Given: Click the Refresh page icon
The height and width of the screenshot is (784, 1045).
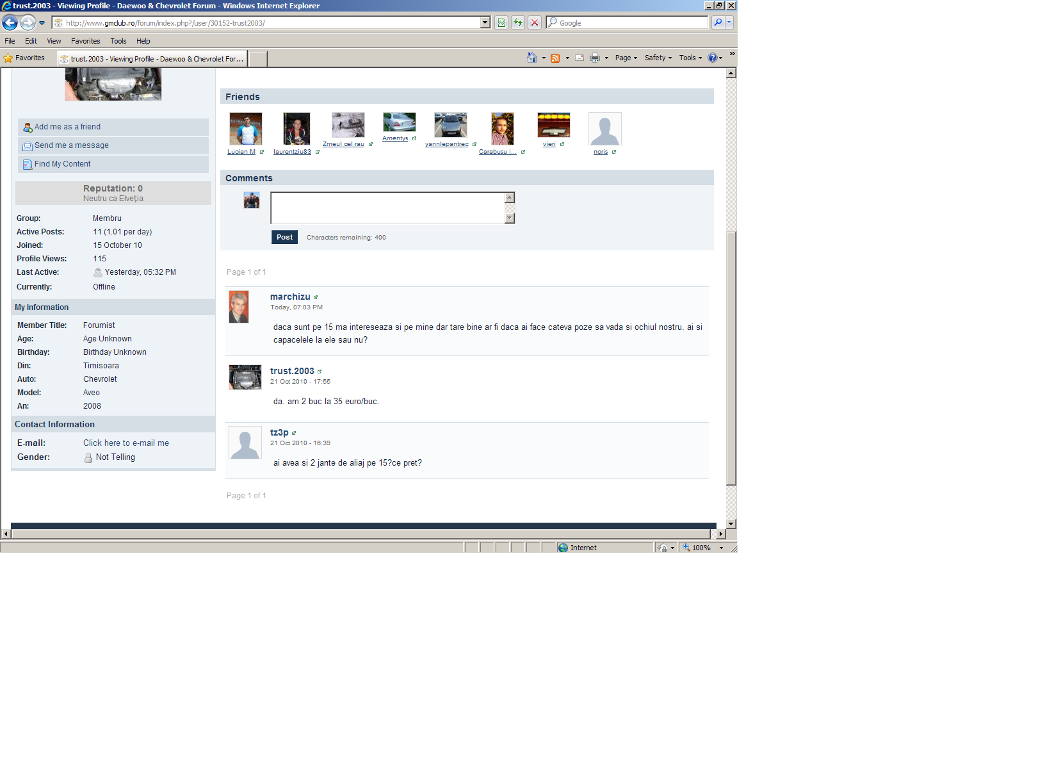Looking at the screenshot, I should tap(518, 23).
